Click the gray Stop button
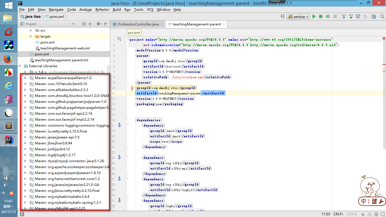 pyautogui.click(x=335, y=17)
